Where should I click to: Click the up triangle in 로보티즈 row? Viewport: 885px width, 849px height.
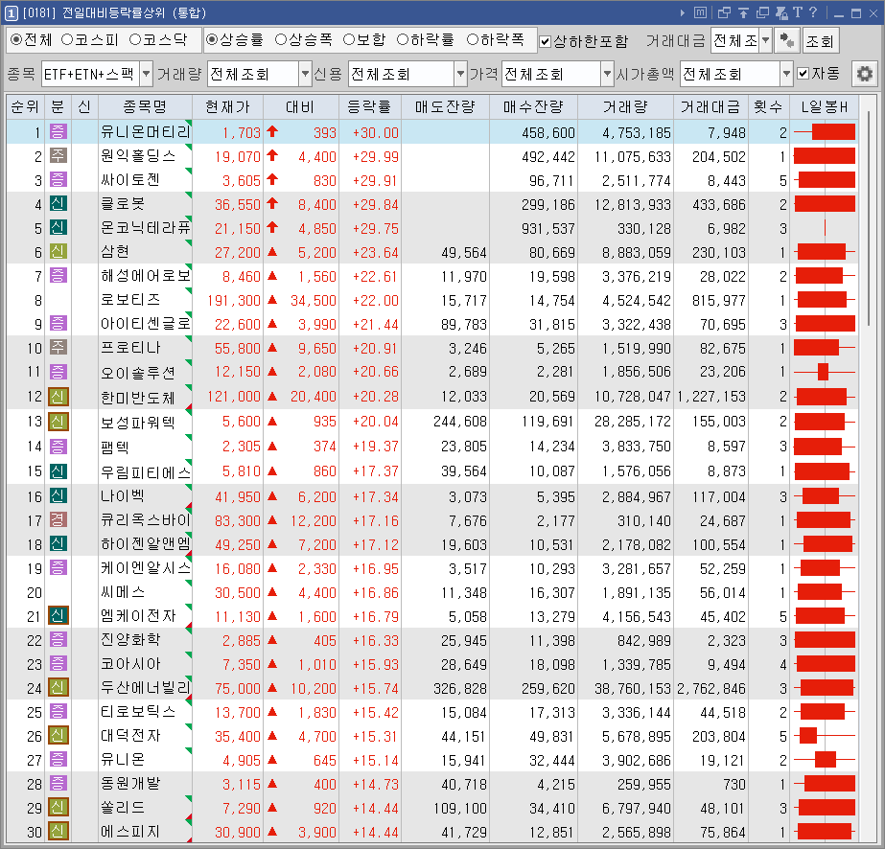(x=272, y=300)
